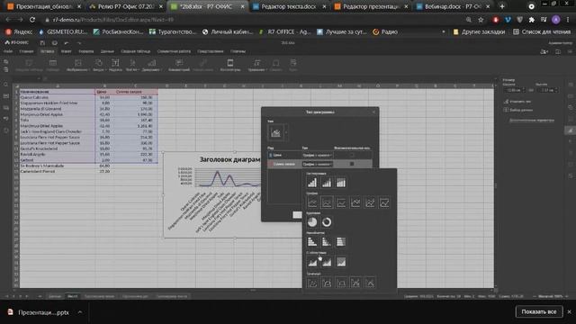Viewport: 576px width, 324px height.
Task: Click the Надпись text box tool
Action: [x=115, y=65]
